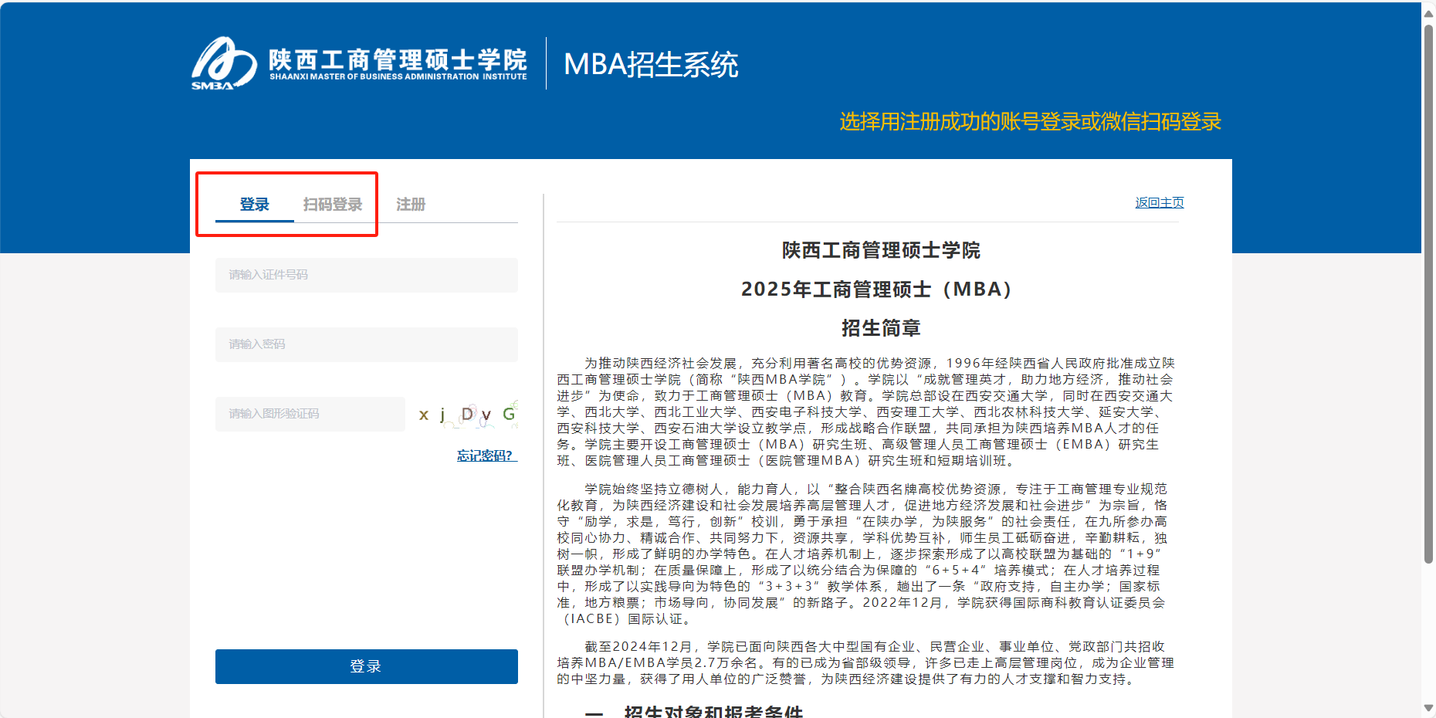1436x718 pixels.
Task: Focus the 请输入证件号码 ID number field
Action: pos(366,275)
